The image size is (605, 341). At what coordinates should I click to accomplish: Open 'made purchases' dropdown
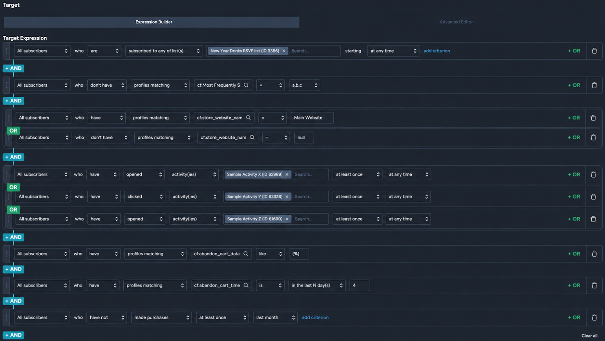pyautogui.click(x=161, y=317)
